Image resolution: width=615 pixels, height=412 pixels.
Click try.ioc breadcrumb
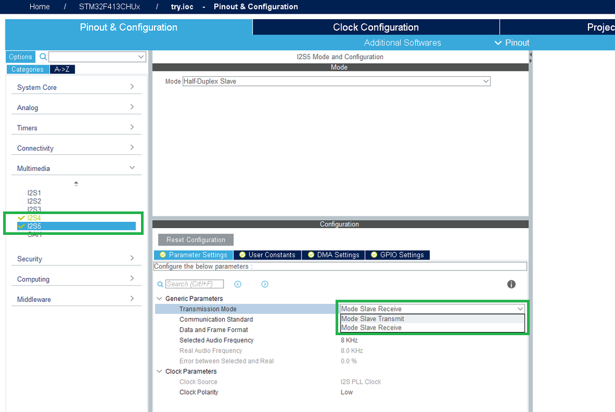point(182,7)
